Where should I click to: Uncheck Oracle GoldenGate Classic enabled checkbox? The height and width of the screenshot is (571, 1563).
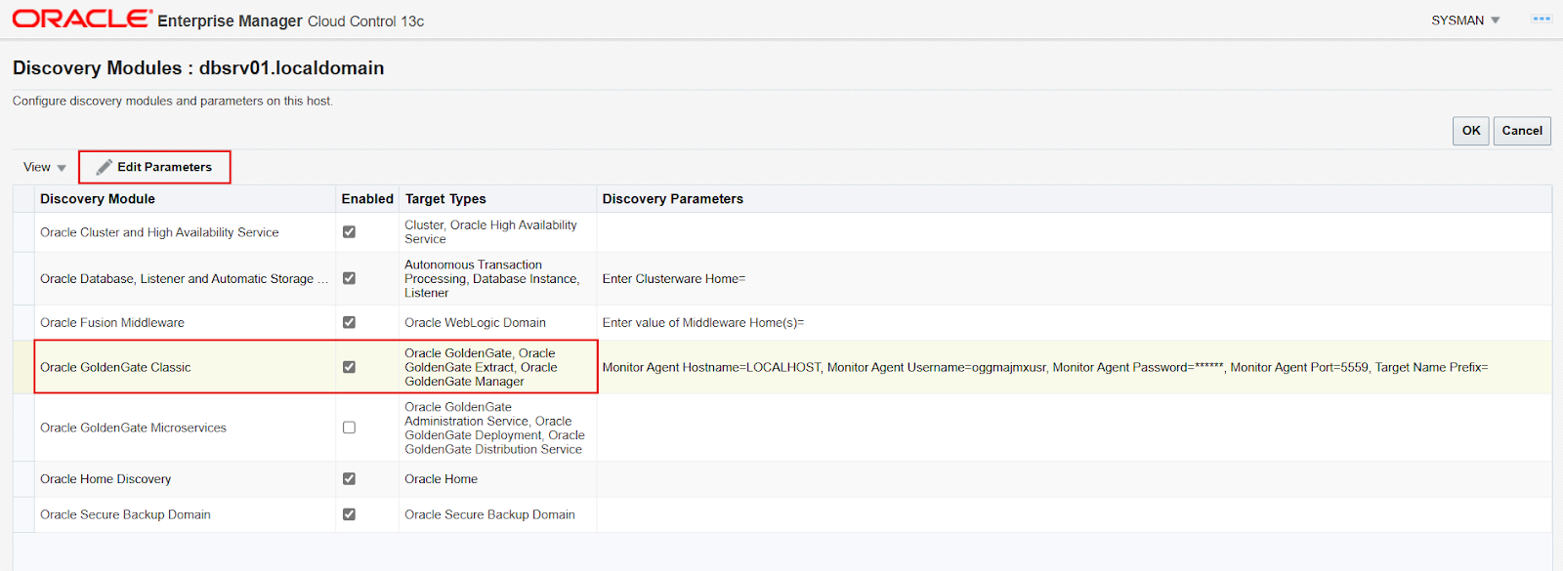click(349, 367)
